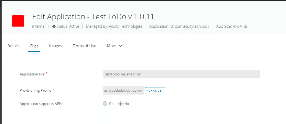The image size is (286, 124).
Task: Expand the More dropdown menu
Action: pos(115,46)
